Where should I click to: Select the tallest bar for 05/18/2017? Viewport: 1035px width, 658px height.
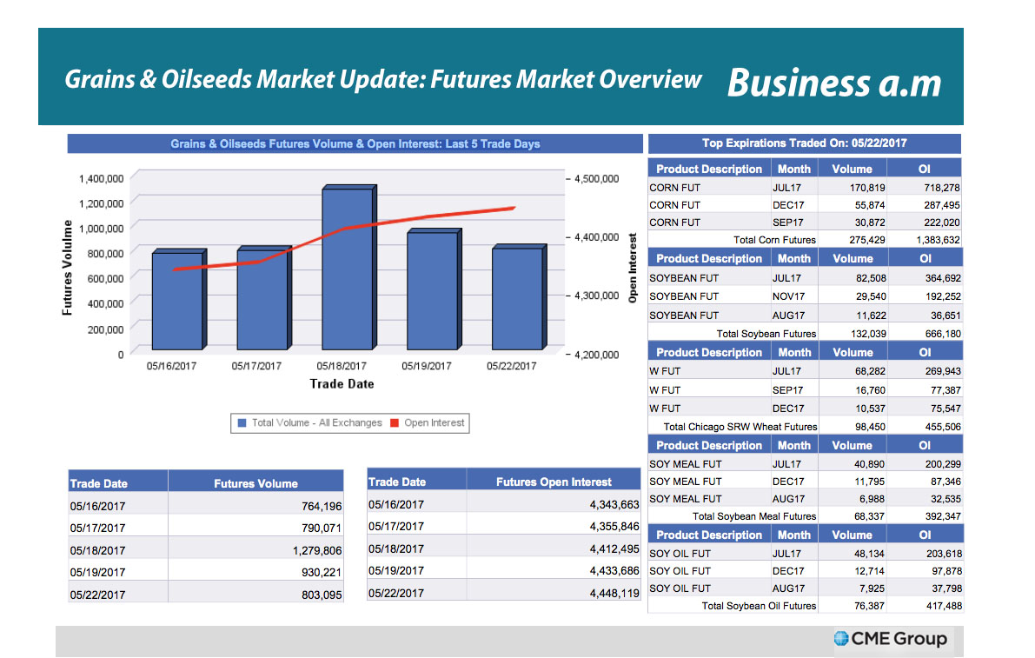347,269
